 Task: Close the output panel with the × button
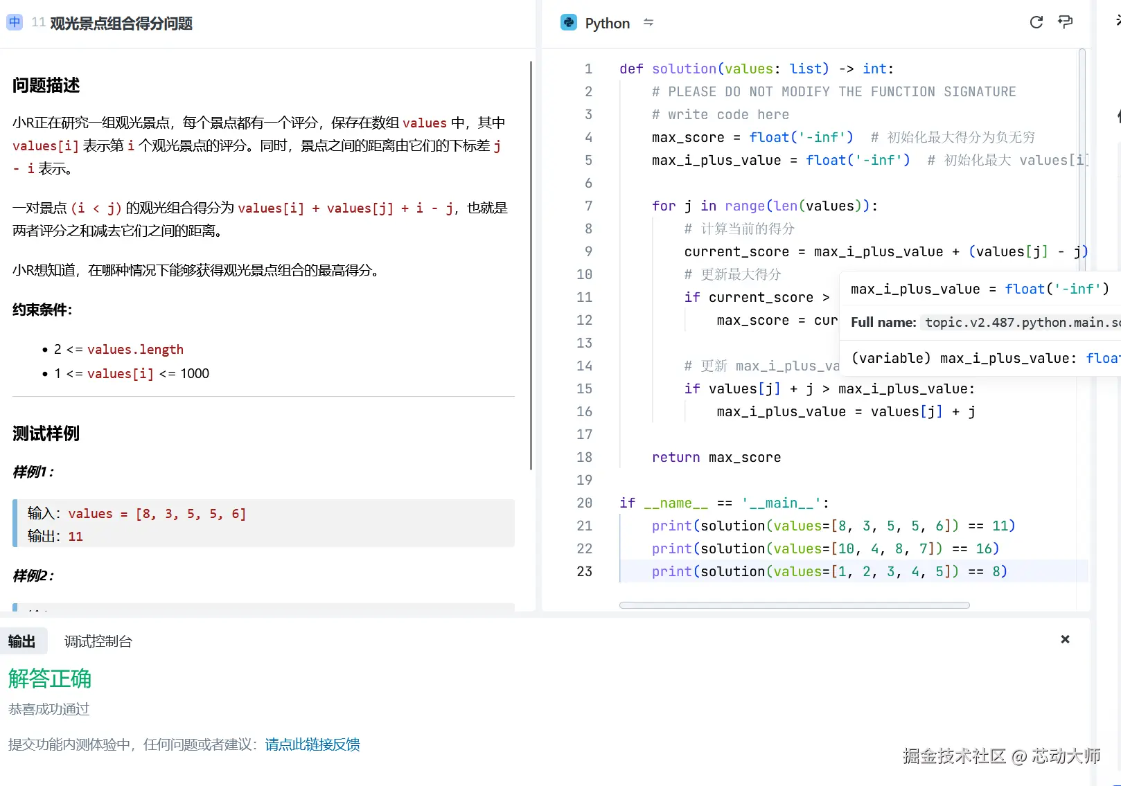point(1065,639)
